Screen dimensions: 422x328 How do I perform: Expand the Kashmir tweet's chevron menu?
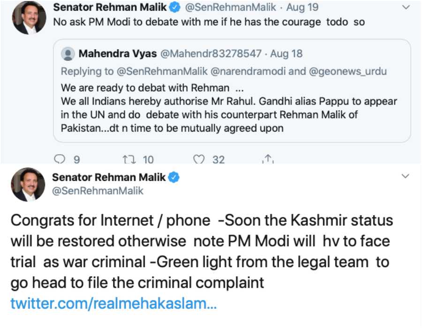tap(406, 176)
